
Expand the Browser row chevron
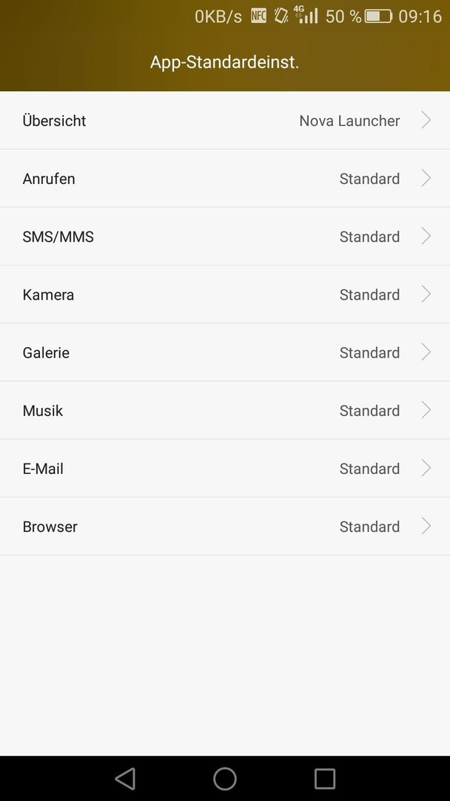point(426,526)
